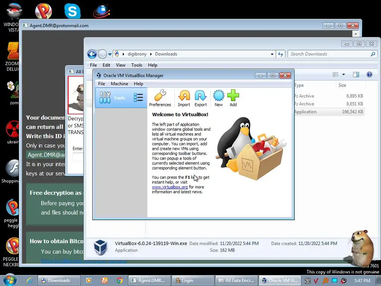381x286 pixels.
Task: Expand the address bar history dropdown
Action: tap(272, 54)
